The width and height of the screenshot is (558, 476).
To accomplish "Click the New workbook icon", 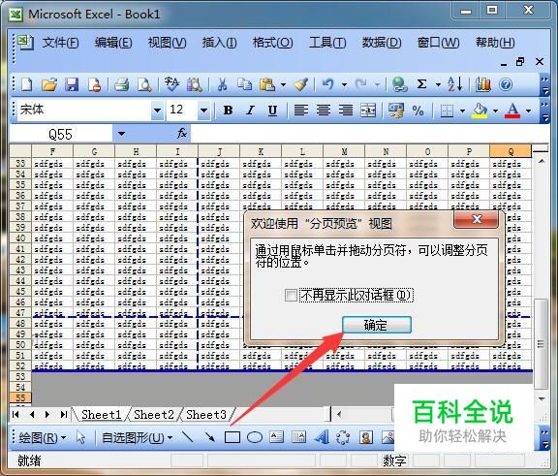I will (x=27, y=84).
